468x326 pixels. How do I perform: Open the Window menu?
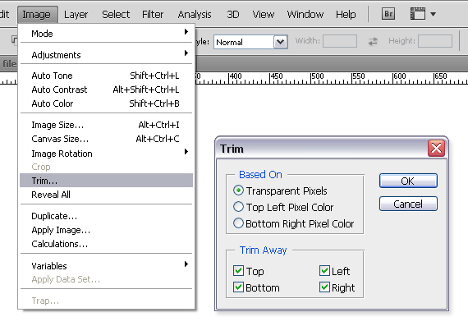[305, 14]
